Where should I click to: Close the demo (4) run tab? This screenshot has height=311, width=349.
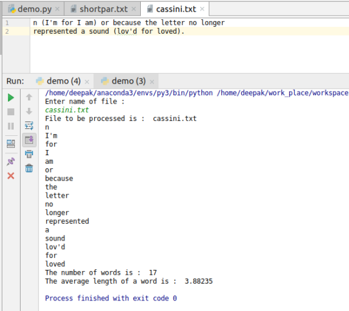click(x=87, y=82)
